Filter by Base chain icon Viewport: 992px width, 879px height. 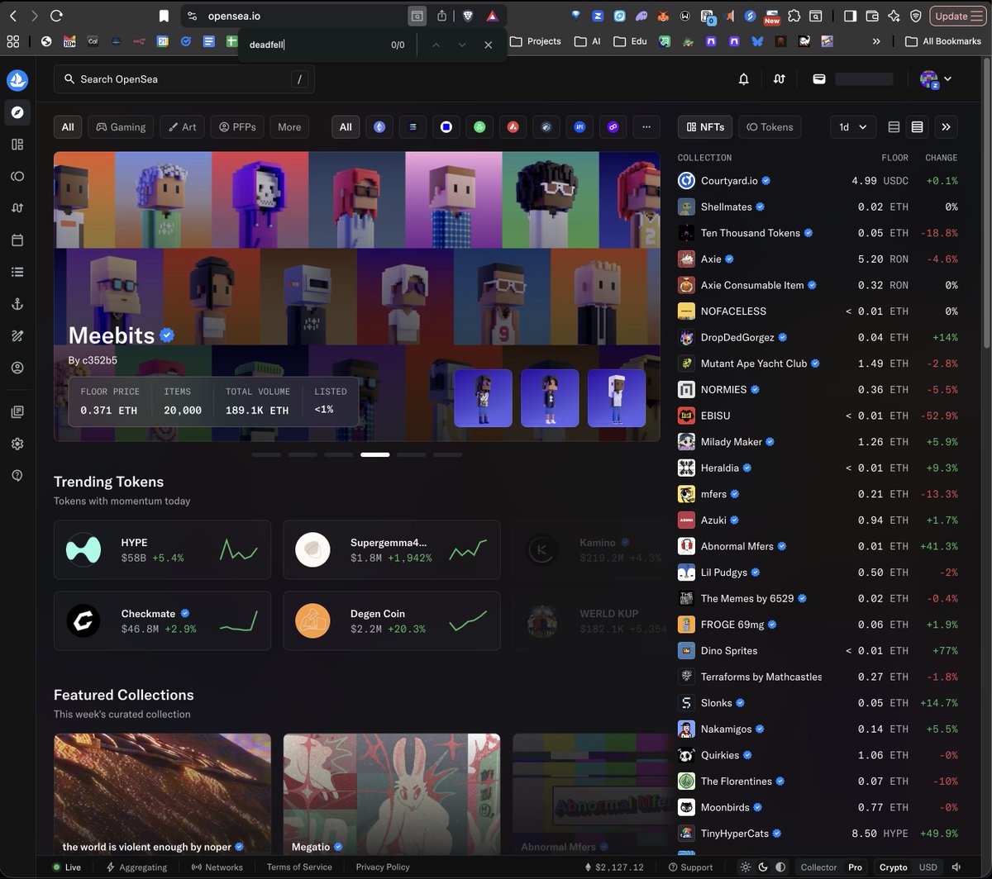[446, 127]
